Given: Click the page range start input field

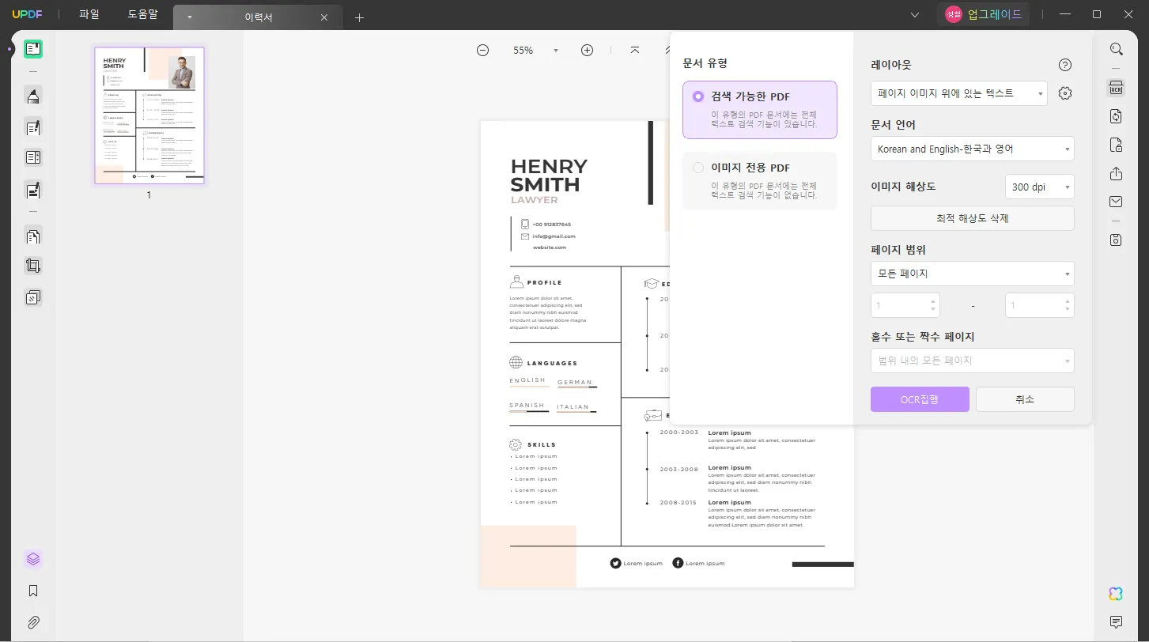Looking at the screenshot, I should pos(905,305).
